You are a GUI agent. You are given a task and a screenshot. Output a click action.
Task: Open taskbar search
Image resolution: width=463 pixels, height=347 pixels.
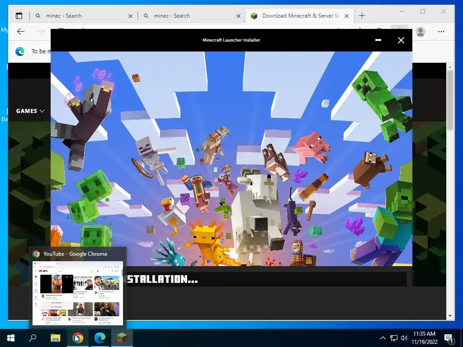click(33, 338)
